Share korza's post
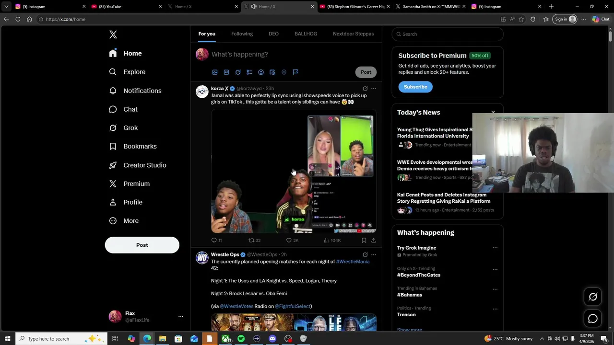614x345 pixels. (374, 240)
